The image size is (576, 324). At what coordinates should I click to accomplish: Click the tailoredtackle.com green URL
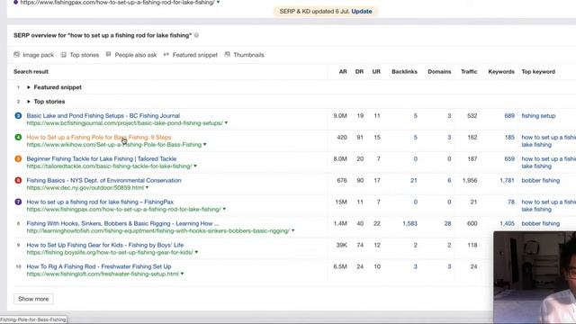point(109,166)
